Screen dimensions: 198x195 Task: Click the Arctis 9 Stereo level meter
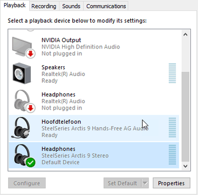(x=172, y=155)
